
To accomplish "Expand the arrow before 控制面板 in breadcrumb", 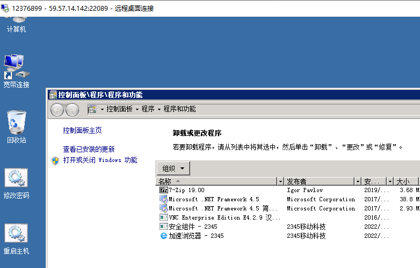I will click(x=102, y=109).
